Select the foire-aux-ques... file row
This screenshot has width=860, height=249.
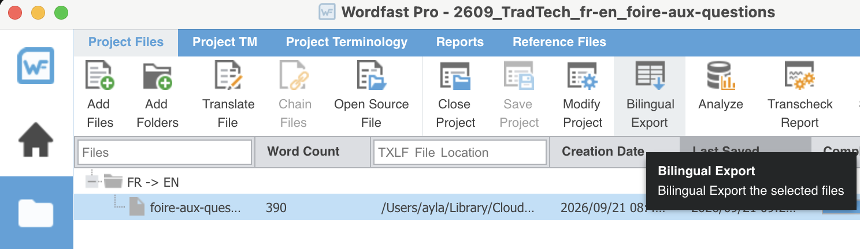click(466, 207)
